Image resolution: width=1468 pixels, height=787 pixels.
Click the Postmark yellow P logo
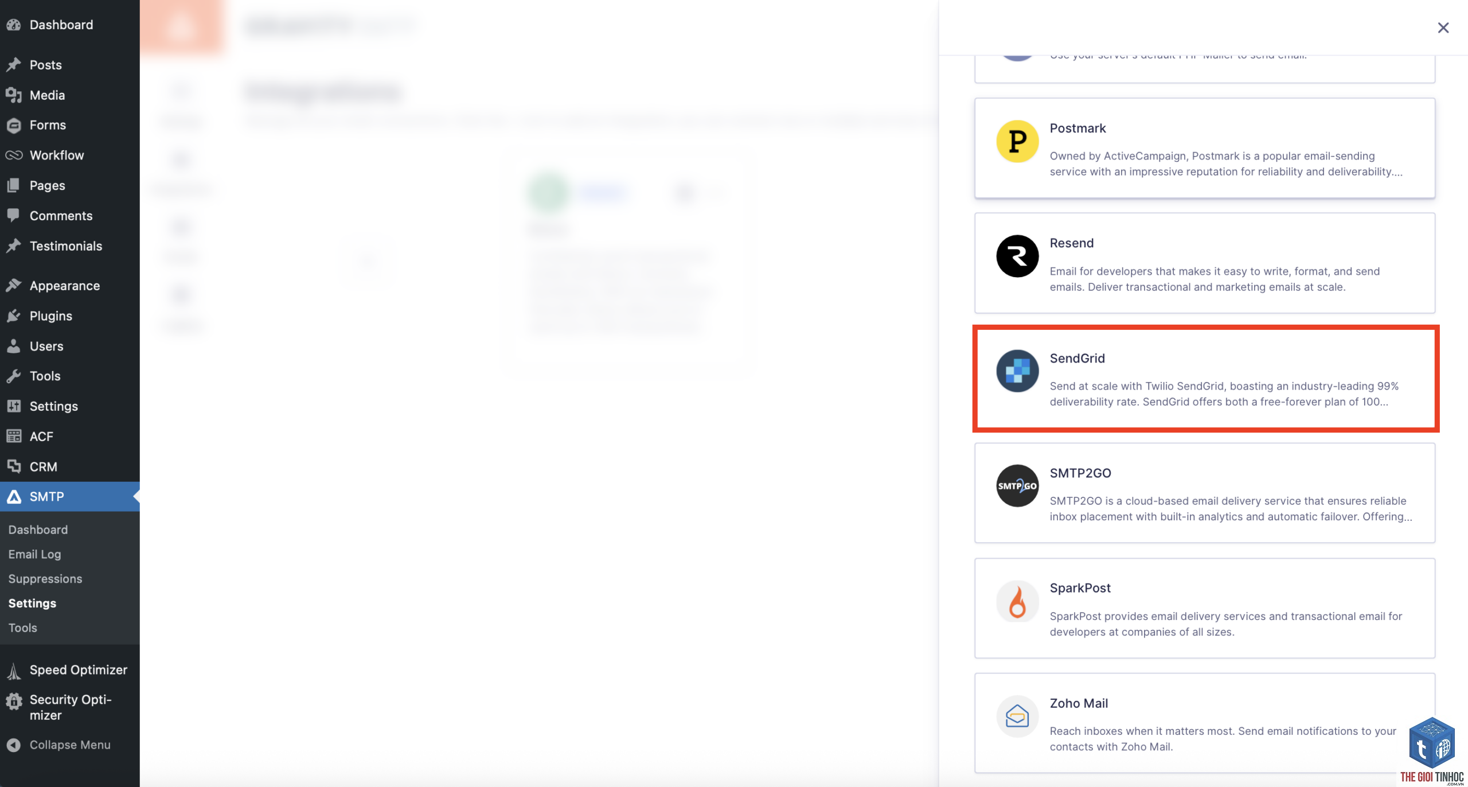coord(1017,141)
